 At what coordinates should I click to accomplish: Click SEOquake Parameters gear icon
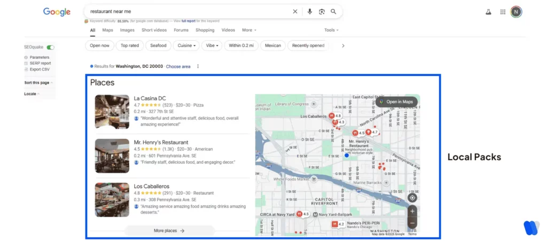coord(26,57)
